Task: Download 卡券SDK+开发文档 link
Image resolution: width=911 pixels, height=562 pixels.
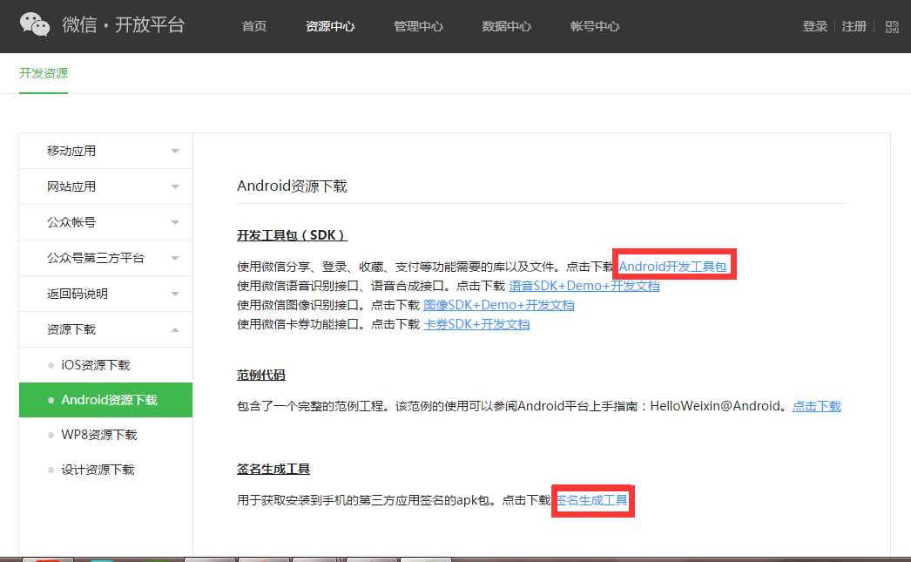Action: [476, 324]
